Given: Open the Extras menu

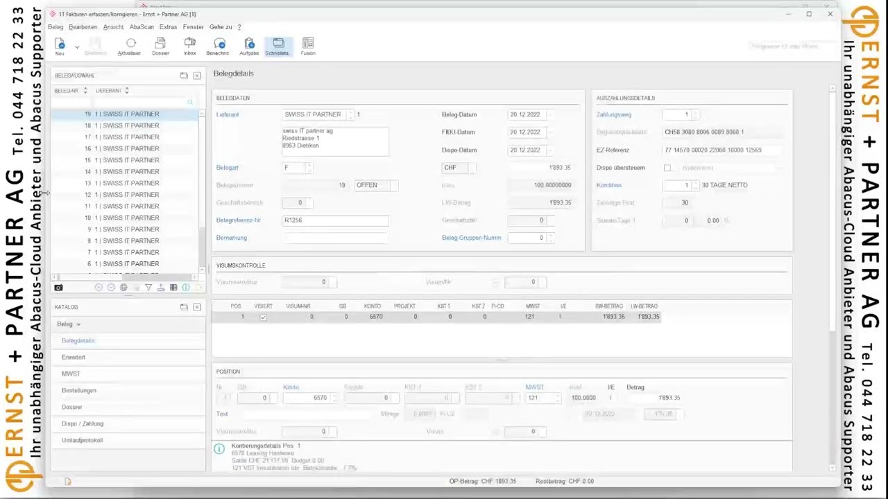Looking at the screenshot, I should (168, 27).
